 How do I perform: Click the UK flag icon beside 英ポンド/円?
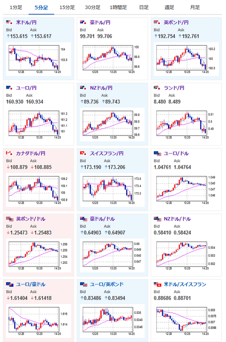pos(157,22)
